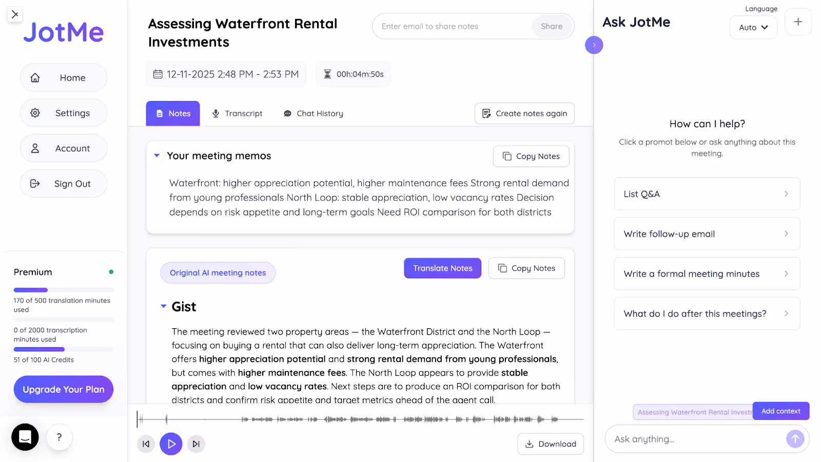Click the Share button
Image resolution: width=821 pixels, height=462 pixels.
tap(552, 26)
